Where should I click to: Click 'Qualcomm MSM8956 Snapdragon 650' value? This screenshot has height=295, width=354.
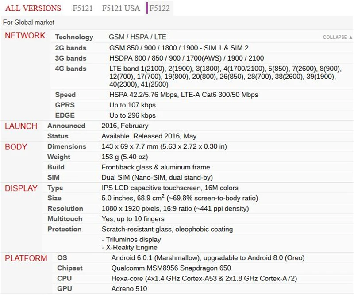point(171,268)
